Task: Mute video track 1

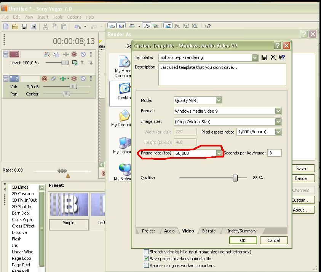Action: click(x=83, y=54)
